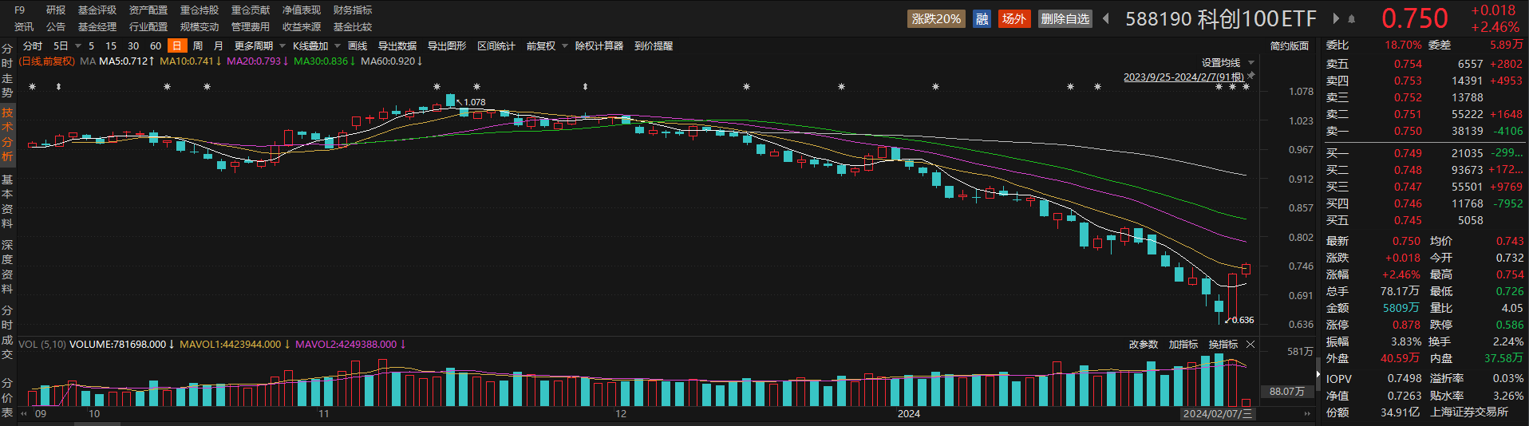Open the 重仓持股 tab
Image resolution: width=1529 pixels, height=426 pixels.
200,10
